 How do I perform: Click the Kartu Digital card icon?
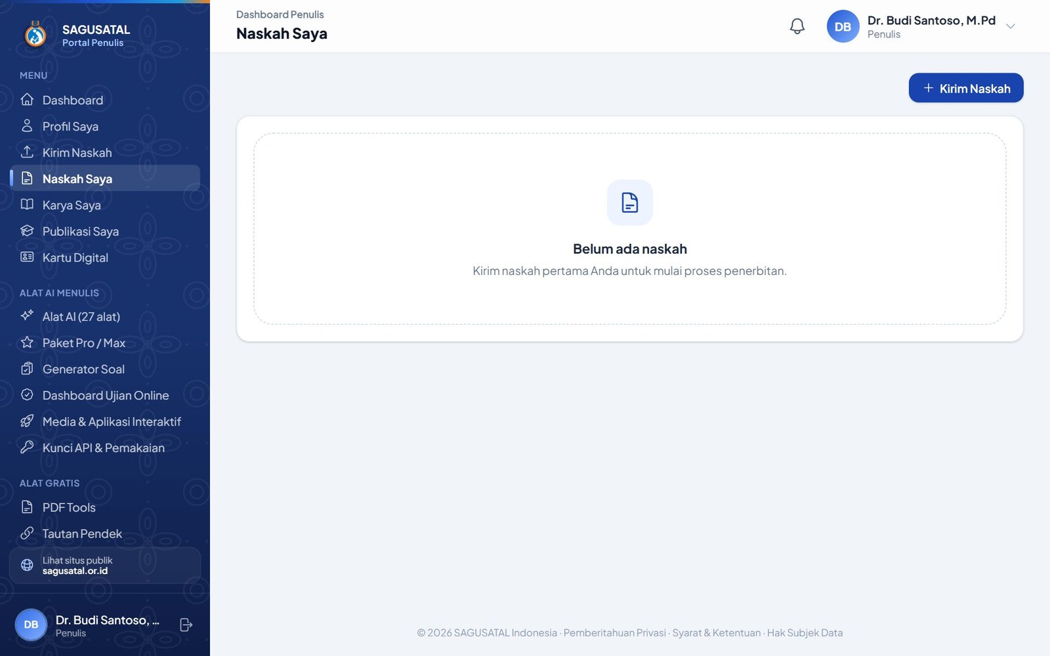coord(27,257)
